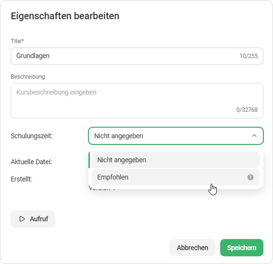Click the Eigenschaften bearbeiten dialog heading

pos(65,16)
